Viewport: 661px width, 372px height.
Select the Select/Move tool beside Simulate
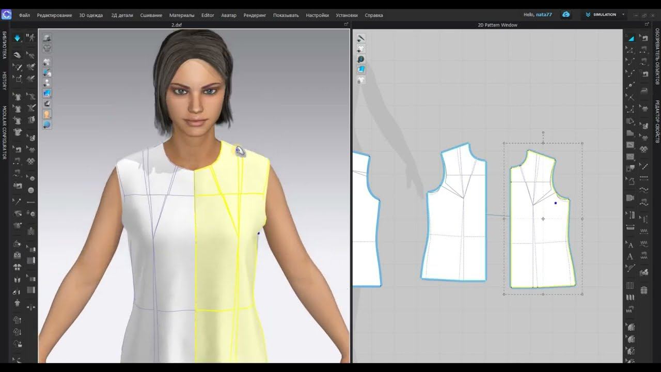point(30,38)
